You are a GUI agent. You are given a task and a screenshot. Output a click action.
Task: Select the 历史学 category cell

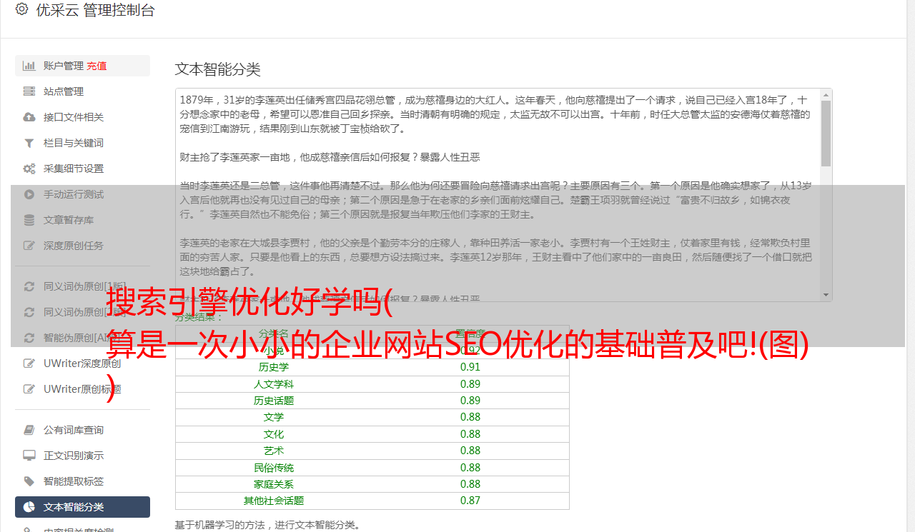(x=274, y=367)
